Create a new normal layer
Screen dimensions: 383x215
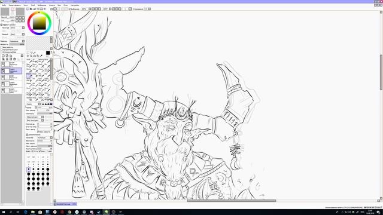3,56
